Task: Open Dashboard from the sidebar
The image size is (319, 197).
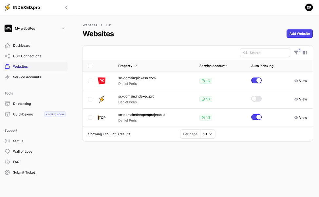Action: 35,46
